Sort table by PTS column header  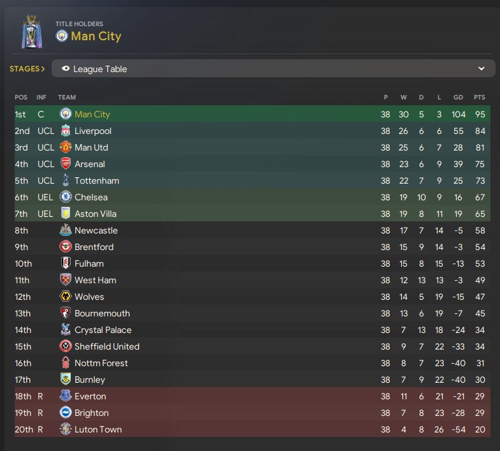click(480, 97)
